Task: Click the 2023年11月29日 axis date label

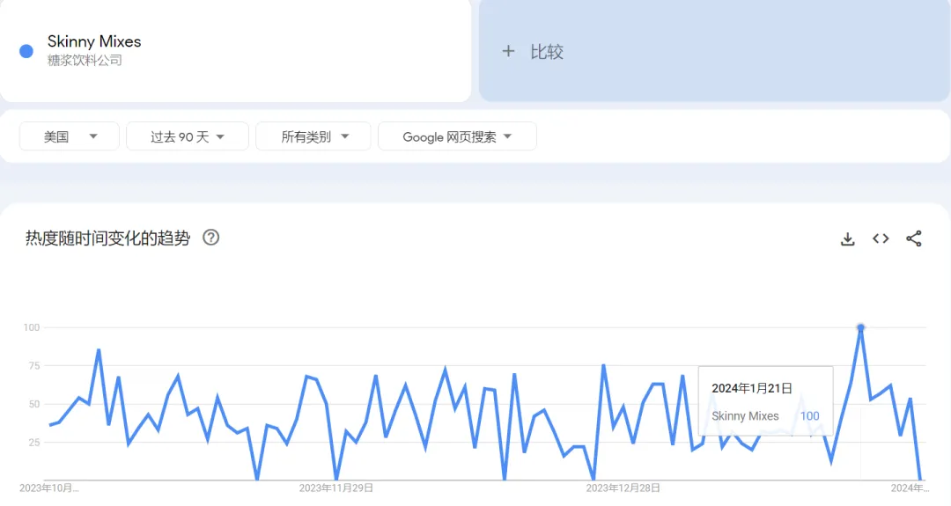Action: click(336, 488)
